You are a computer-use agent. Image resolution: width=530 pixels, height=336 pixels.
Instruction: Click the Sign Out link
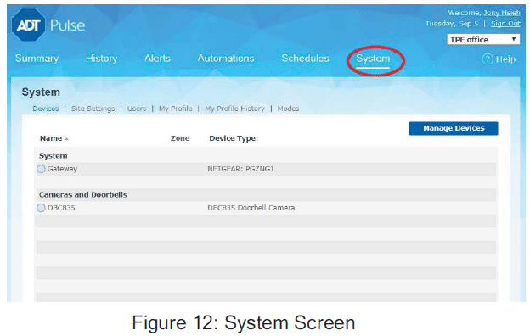click(x=505, y=24)
